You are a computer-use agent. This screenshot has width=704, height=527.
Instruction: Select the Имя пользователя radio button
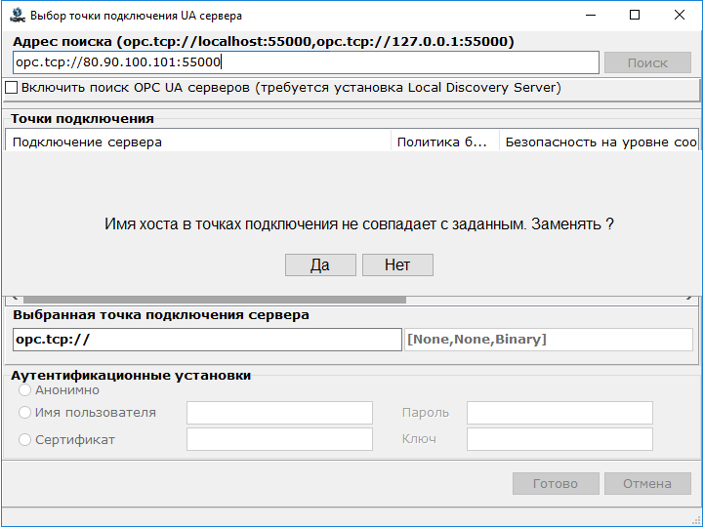click(x=24, y=413)
